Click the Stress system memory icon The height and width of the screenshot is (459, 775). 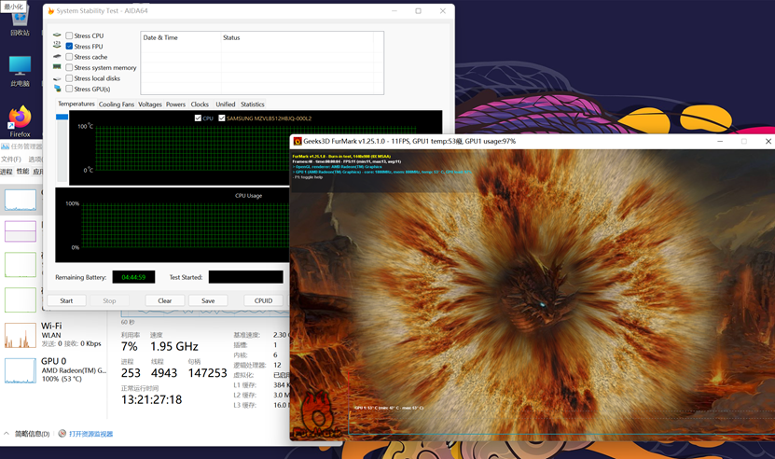tap(57, 67)
